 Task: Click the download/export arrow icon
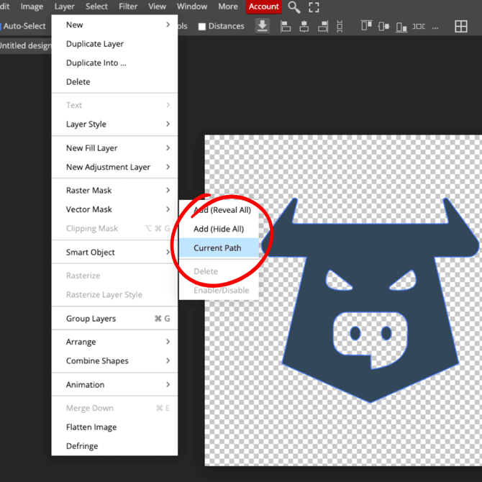pyautogui.click(x=263, y=27)
